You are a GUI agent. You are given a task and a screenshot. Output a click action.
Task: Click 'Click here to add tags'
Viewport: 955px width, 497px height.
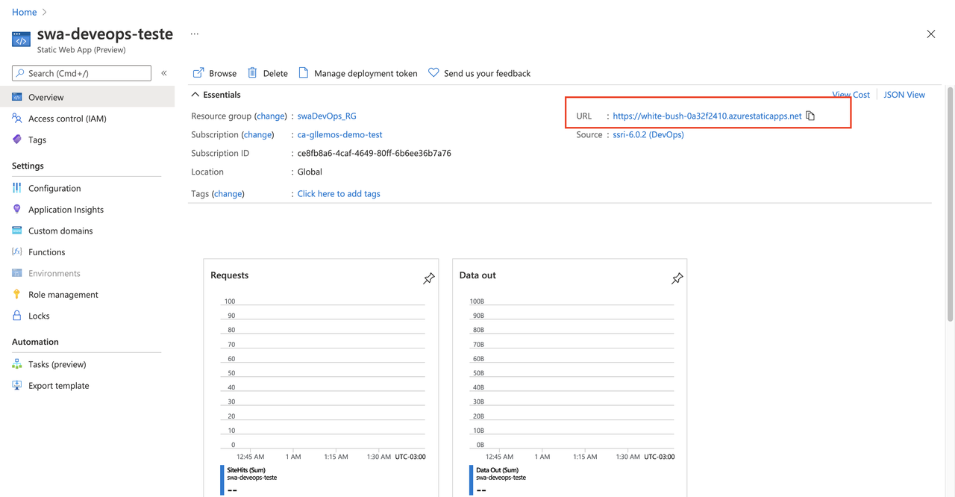pyautogui.click(x=339, y=193)
